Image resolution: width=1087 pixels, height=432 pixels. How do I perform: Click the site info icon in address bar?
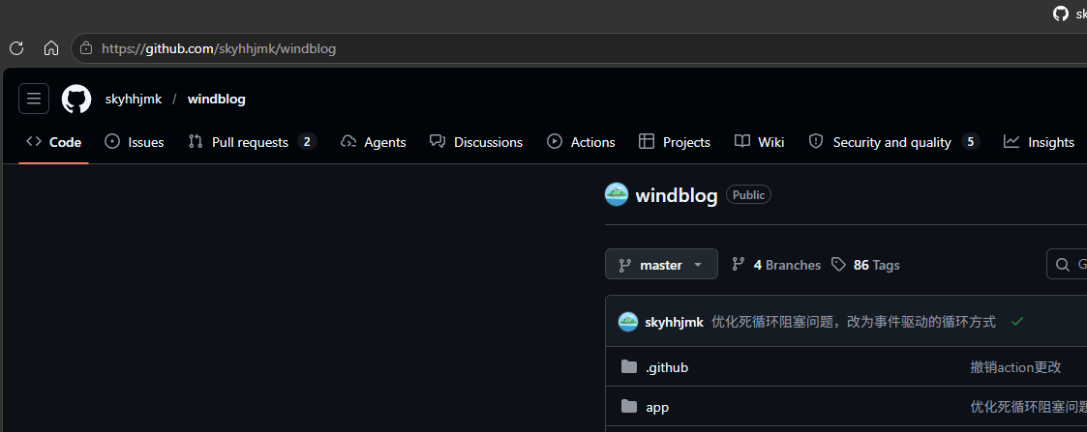pyautogui.click(x=86, y=48)
